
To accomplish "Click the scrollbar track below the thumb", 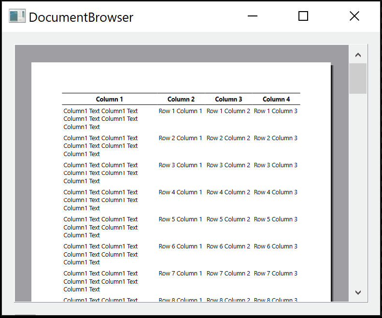I will pos(358,193).
